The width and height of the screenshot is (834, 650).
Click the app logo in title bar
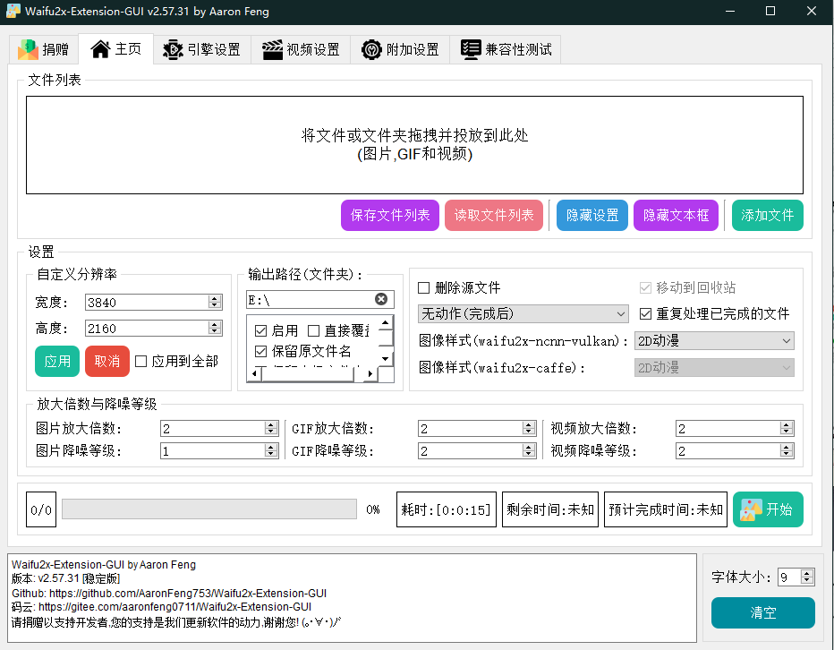click(13, 11)
